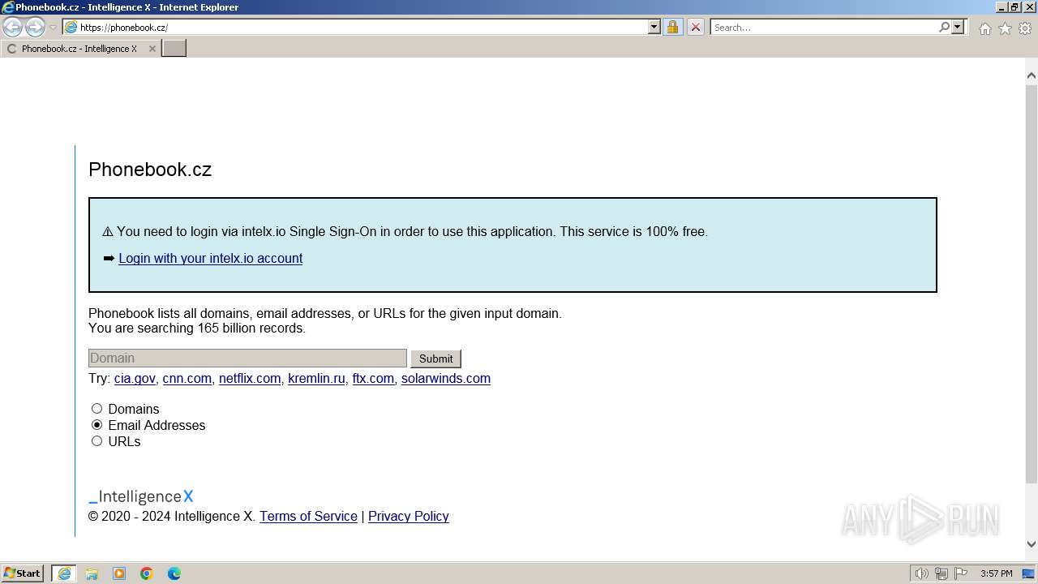Close the Phonebook.cz tab
The height and width of the screenshot is (584, 1038).
[152, 49]
